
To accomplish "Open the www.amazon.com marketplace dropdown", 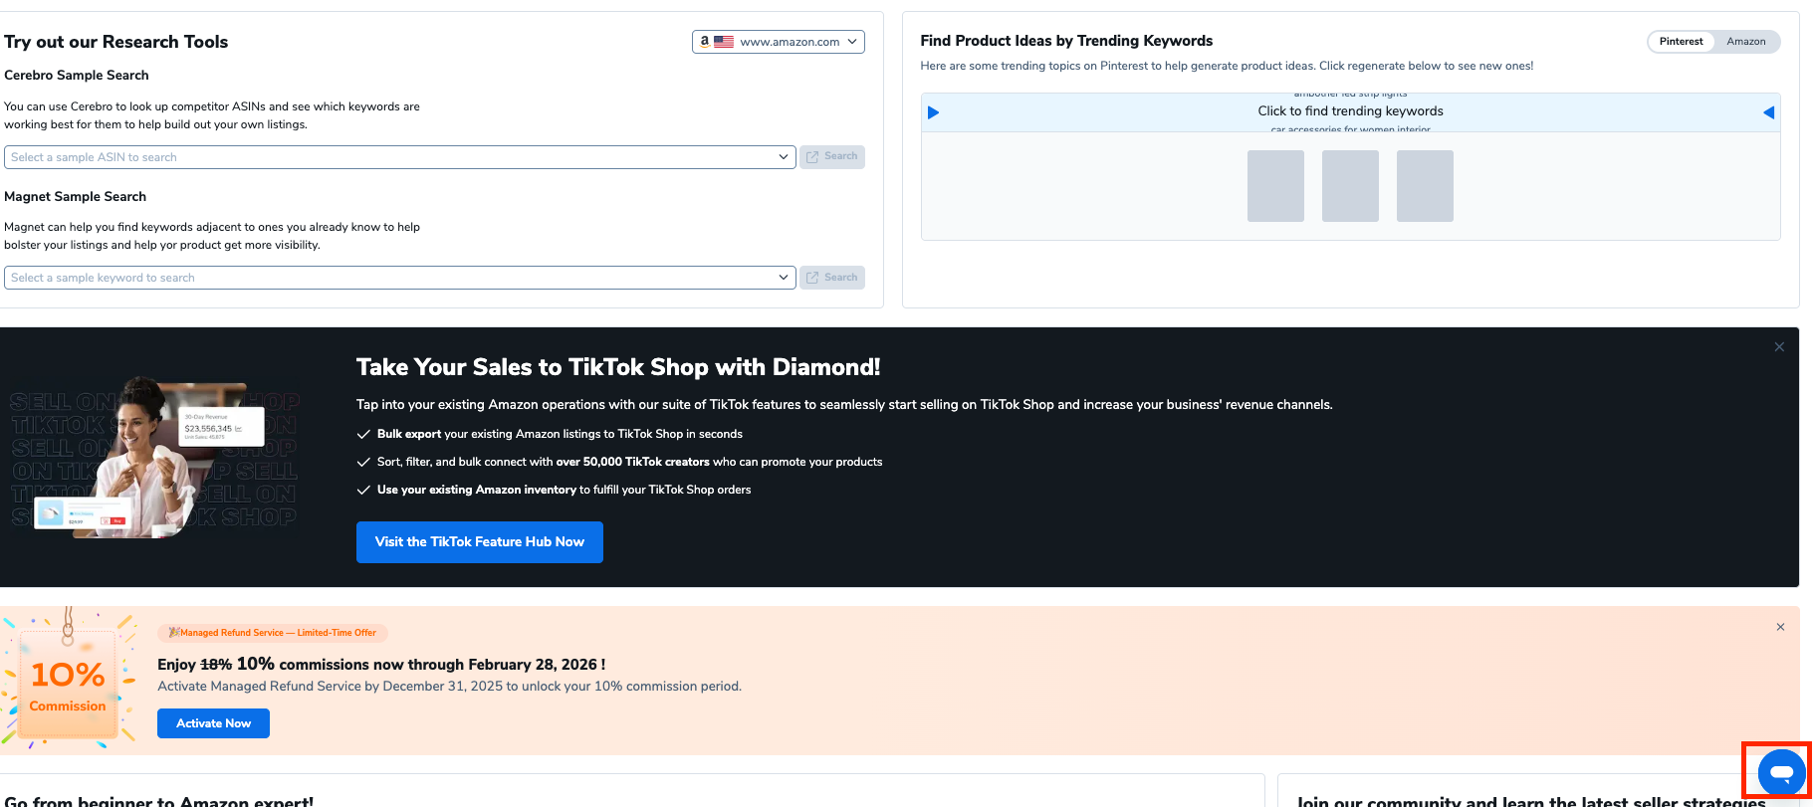I will 778,42.
